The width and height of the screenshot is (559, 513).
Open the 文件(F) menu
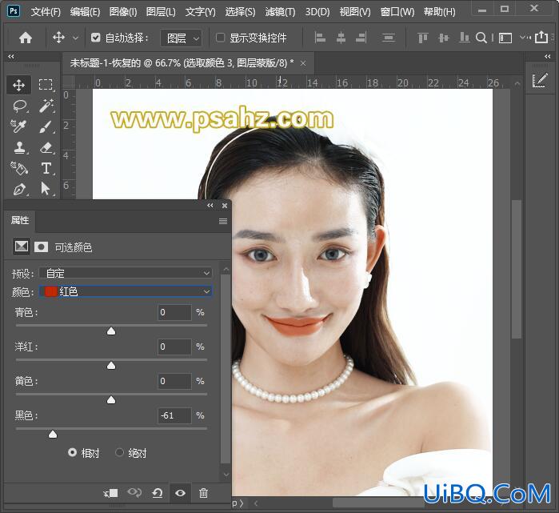point(46,12)
